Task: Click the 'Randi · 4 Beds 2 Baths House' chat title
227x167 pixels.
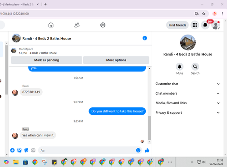Action: pos(47,39)
